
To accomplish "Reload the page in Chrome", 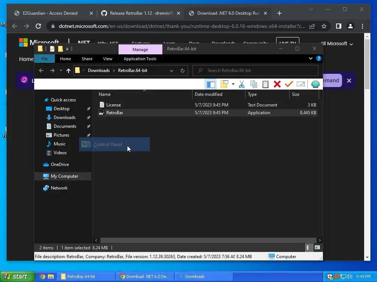I will click(x=38, y=26).
